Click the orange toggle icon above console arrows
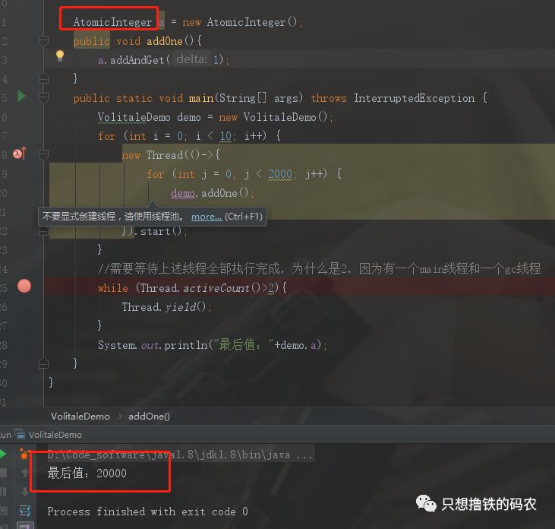555x529 pixels. pos(24,454)
